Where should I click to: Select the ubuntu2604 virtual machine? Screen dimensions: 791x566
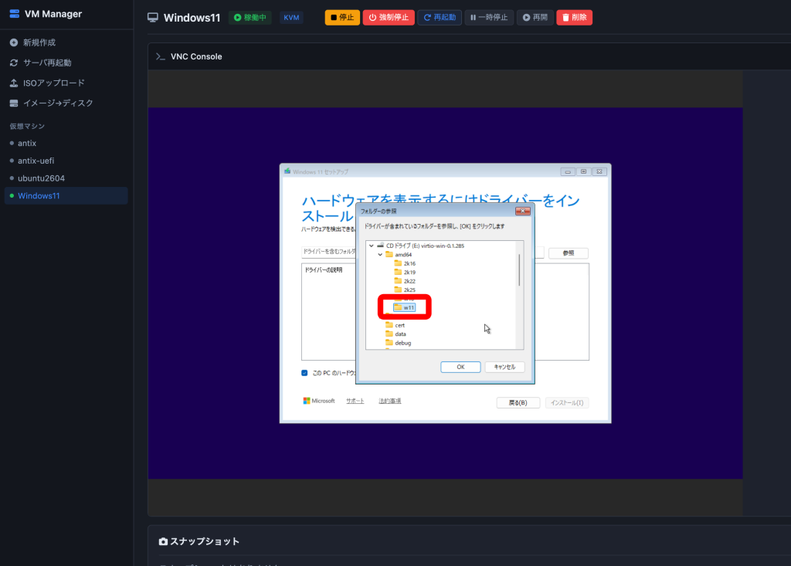click(41, 178)
